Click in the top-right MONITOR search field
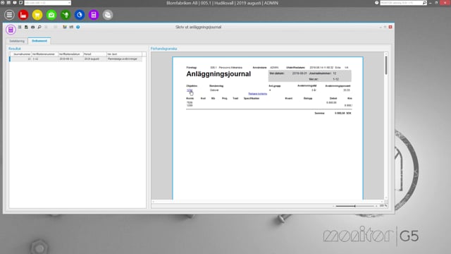The height and width of the screenshot is (254, 451). pyautogui.click(x=401, y=3)
